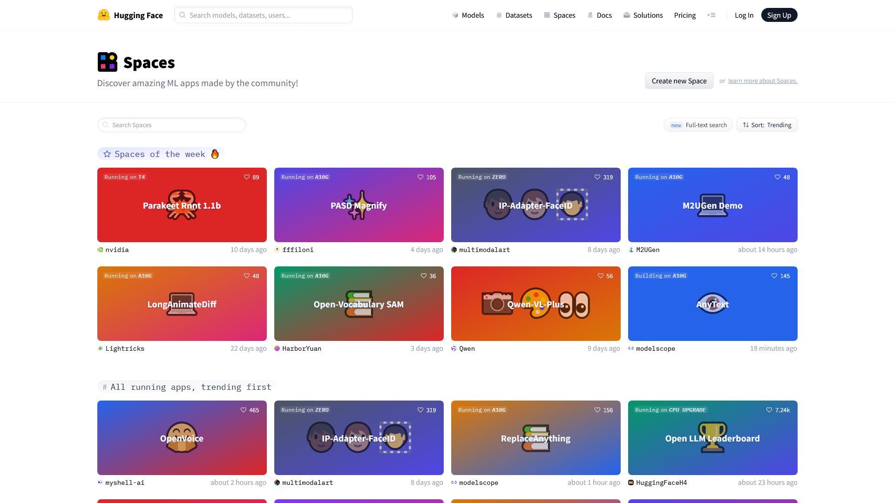Click Log In
The width and height of the screenshot is (894, 503).
click(744, 15)
